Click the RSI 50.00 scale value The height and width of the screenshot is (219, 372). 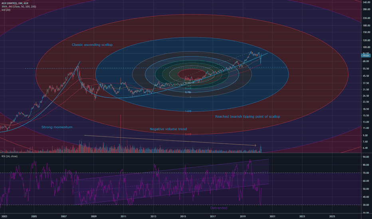[366, 189]
